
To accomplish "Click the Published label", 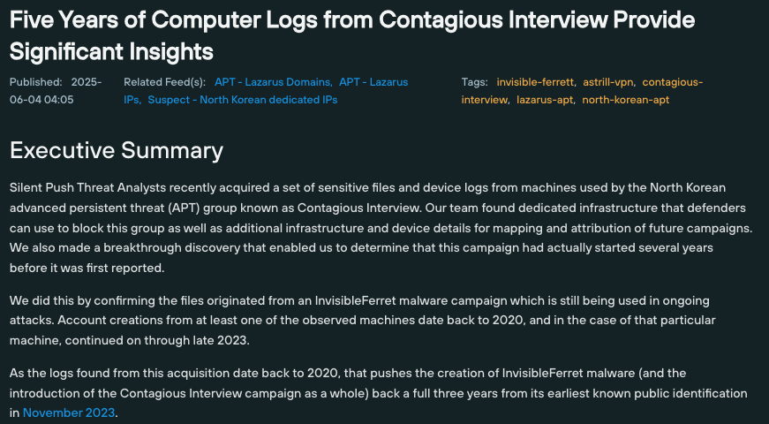I will click(36, 82).
